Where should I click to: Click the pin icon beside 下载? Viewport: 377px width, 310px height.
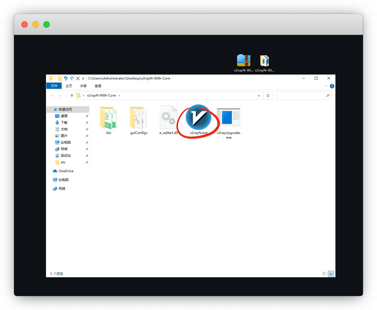click(x=87, y=123)
